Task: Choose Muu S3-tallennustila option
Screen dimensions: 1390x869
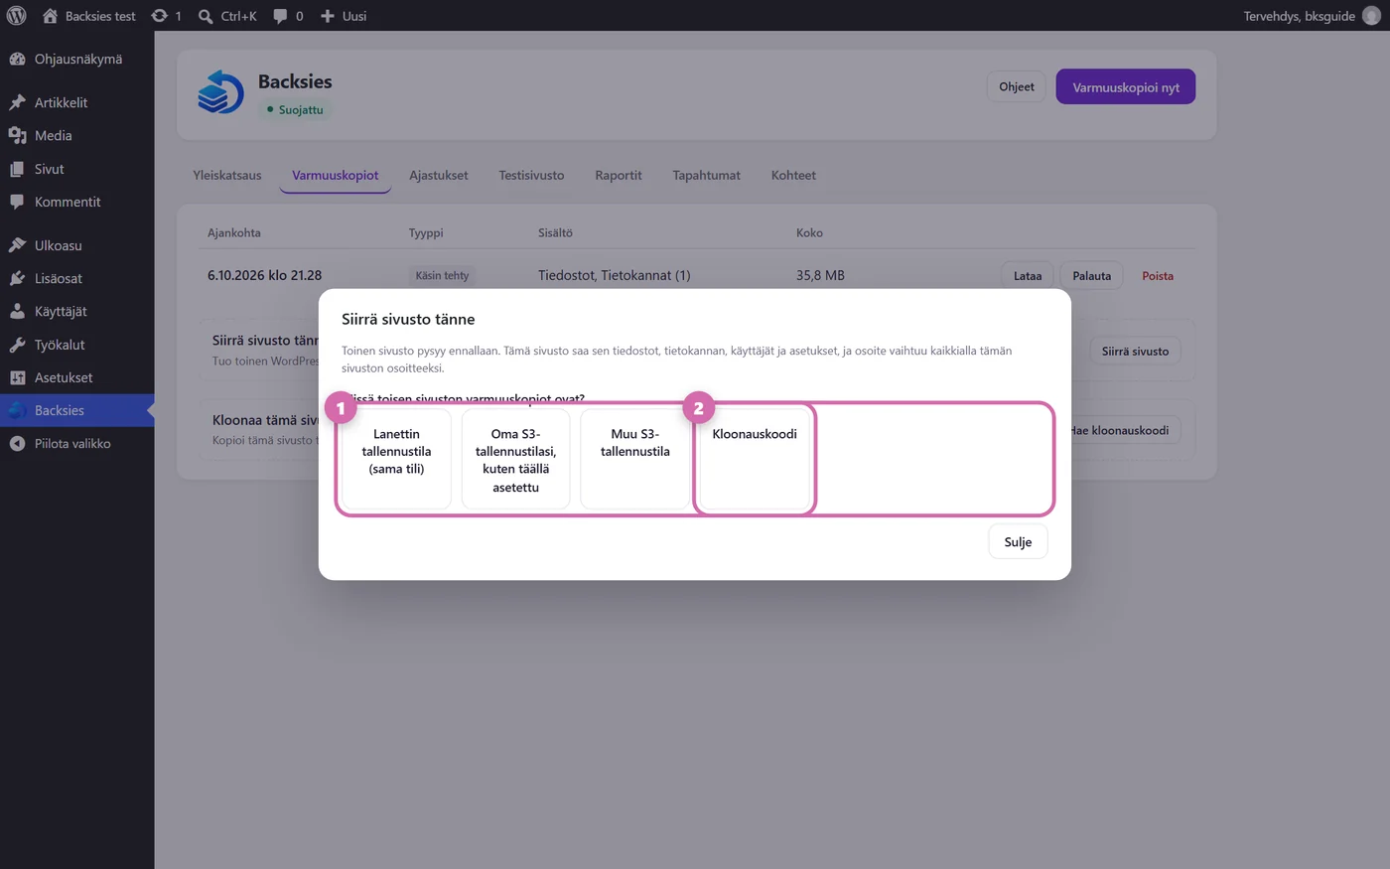Action: (x=635, y=459)
